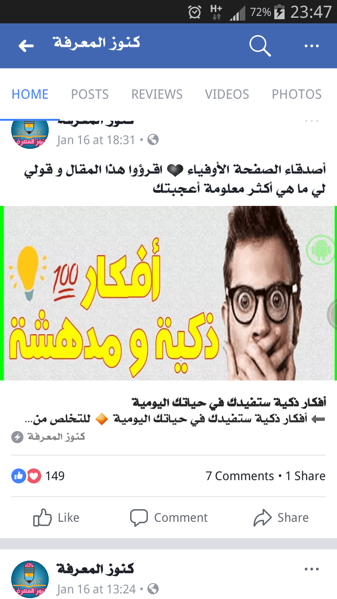The width and height of the screenshot is (337, 599).
Task: Tap the back arrow in header
Action: coord(26,45)
